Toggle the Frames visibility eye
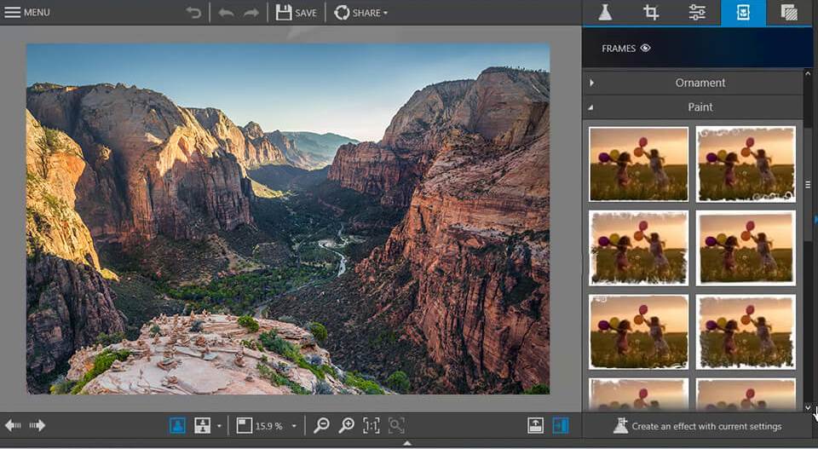The image size is (818, 449). coord(645,49)
